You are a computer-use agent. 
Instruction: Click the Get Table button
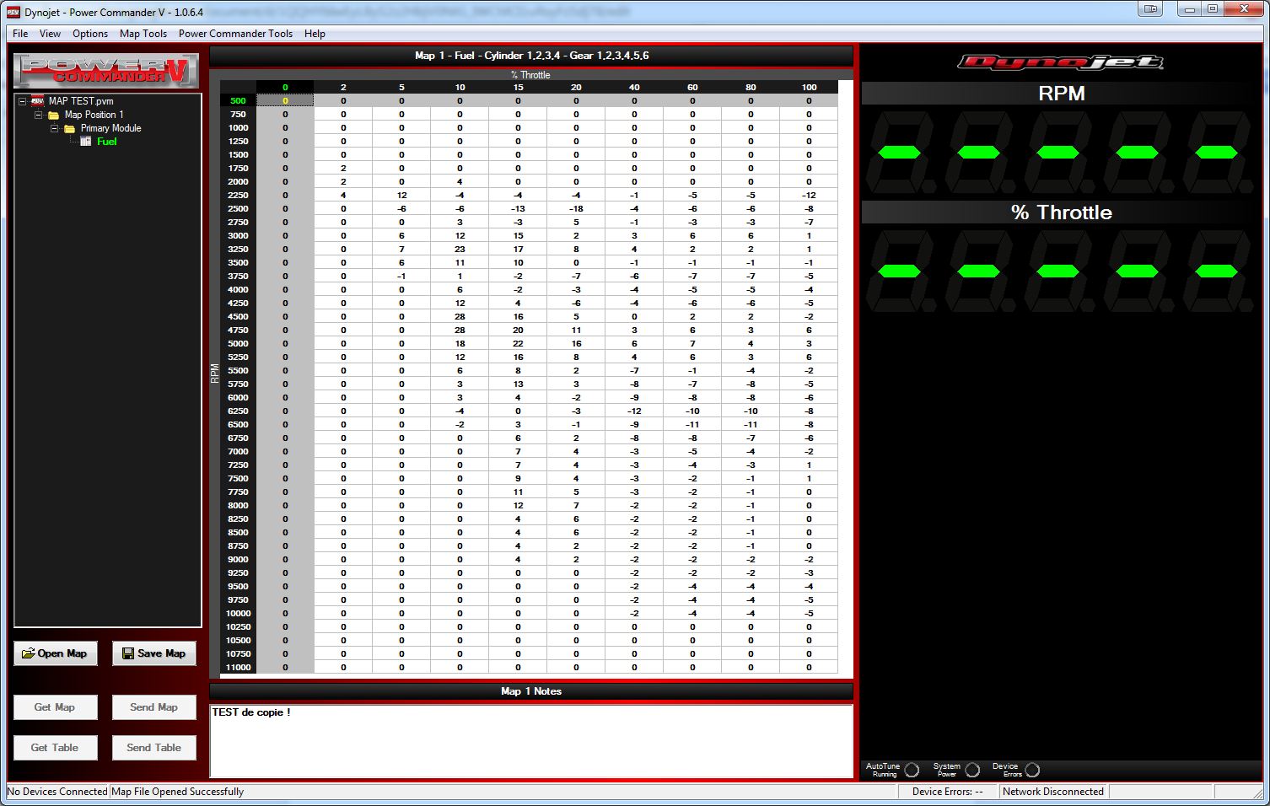[56, 748]
